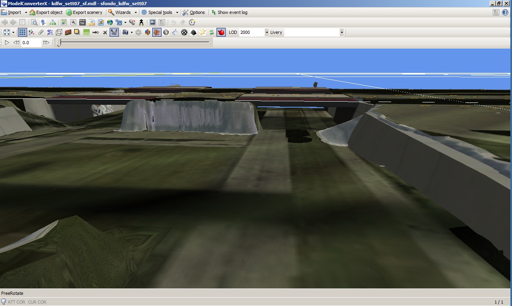Click Show event log

(230, 12)
